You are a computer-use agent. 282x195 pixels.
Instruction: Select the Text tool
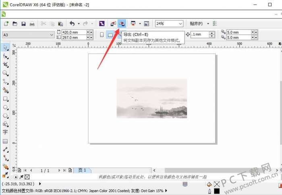coord(5,132)
